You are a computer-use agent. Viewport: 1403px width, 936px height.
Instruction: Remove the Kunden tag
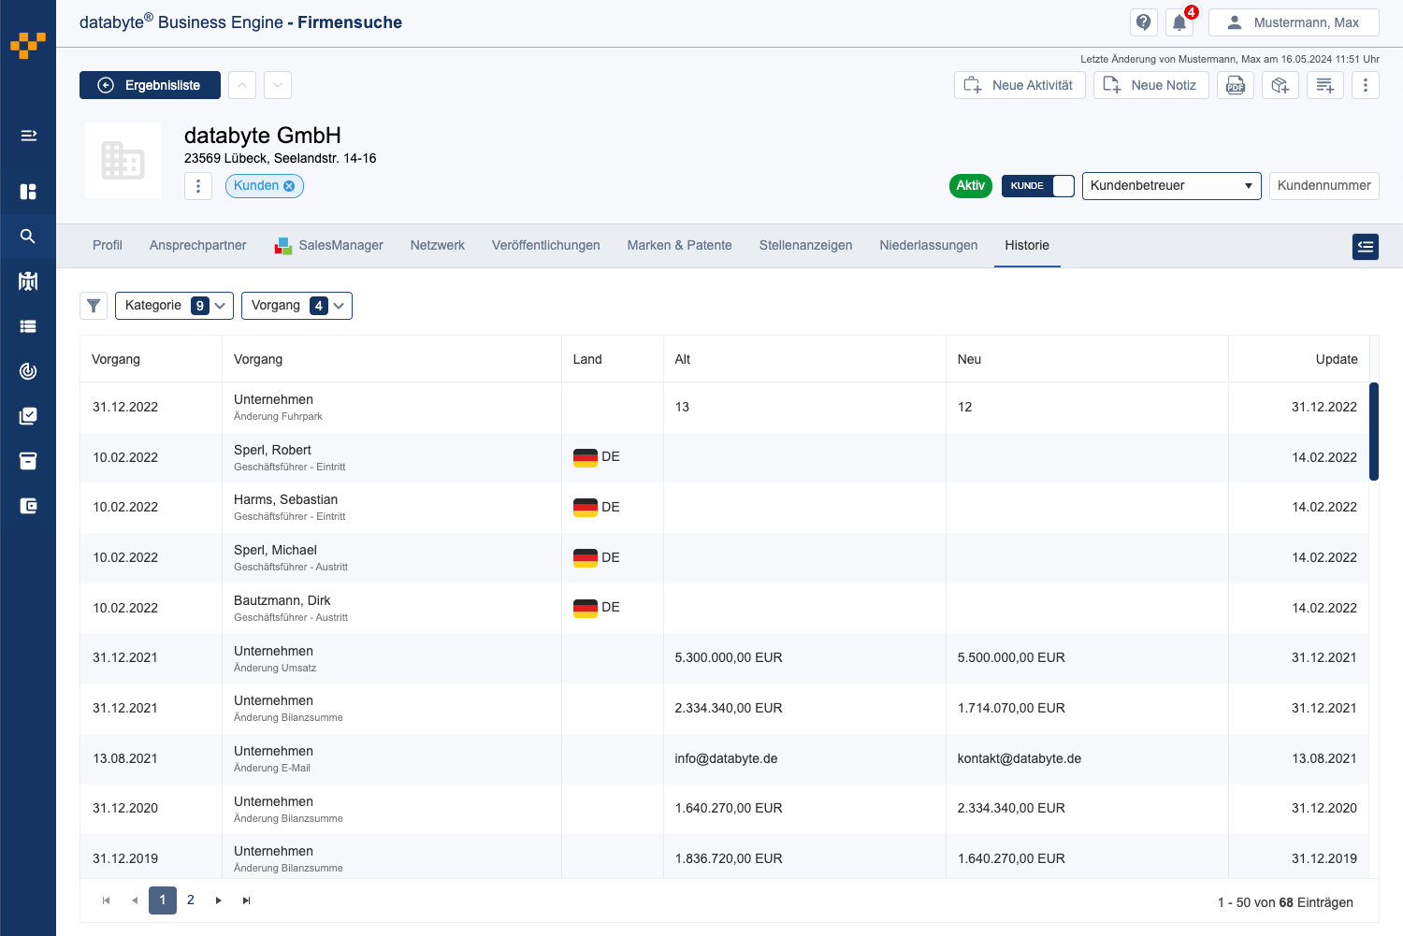(289, 186)
